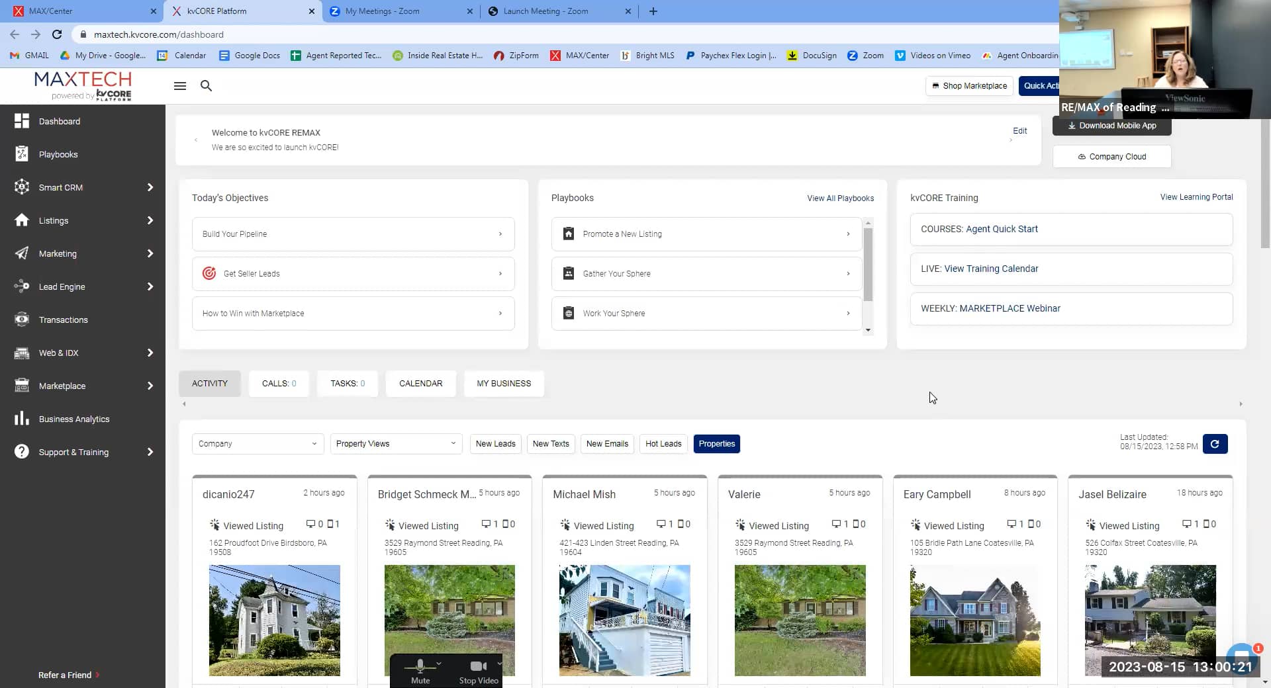Open Business Analytics in the sidebar
1271x688 pixels.
(74, 419)
